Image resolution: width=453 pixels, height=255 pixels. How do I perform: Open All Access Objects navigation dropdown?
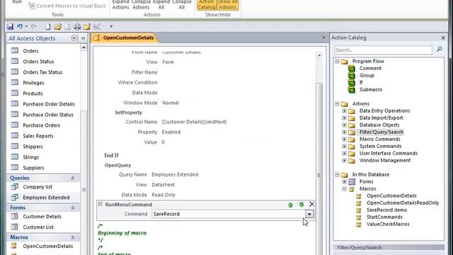[x=74, y=38]
